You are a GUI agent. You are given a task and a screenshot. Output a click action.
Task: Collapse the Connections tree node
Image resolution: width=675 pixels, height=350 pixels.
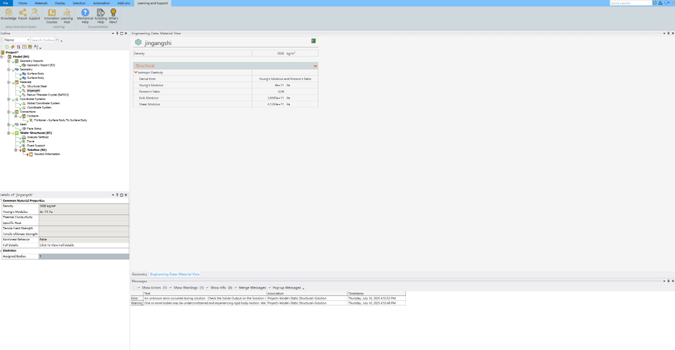coord(9,112)
